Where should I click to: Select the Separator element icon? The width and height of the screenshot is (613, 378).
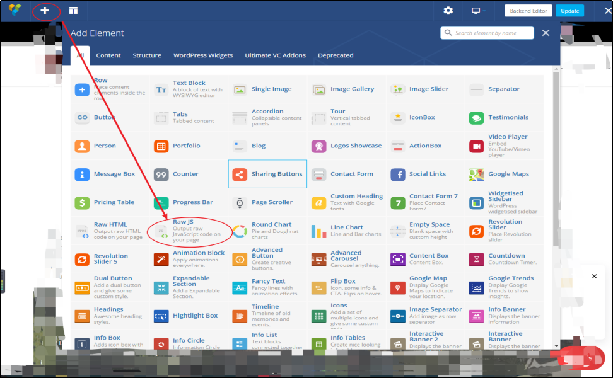pyautogui.click(x=477, y=90)
